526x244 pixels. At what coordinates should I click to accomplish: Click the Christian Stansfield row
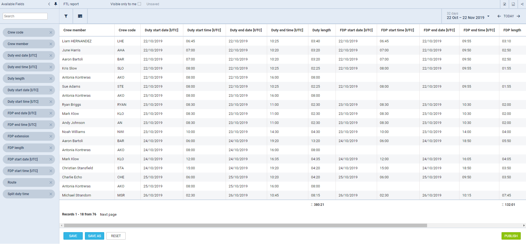(293, 168)
